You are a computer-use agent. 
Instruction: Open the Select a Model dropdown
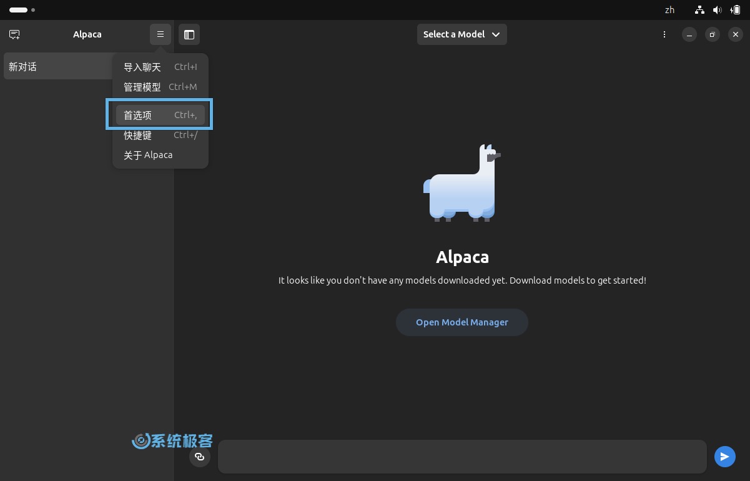pos(462,34)
